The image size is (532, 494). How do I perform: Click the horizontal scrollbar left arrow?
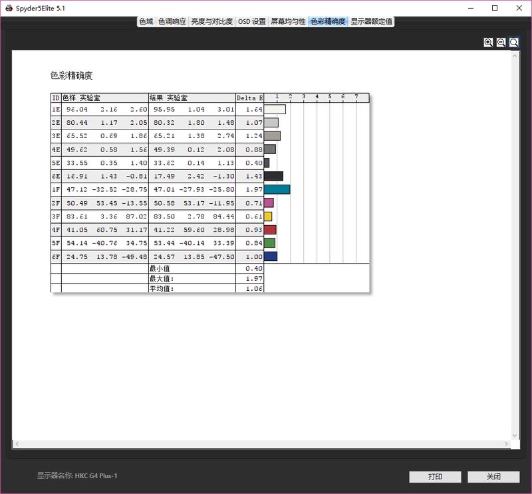17,444
